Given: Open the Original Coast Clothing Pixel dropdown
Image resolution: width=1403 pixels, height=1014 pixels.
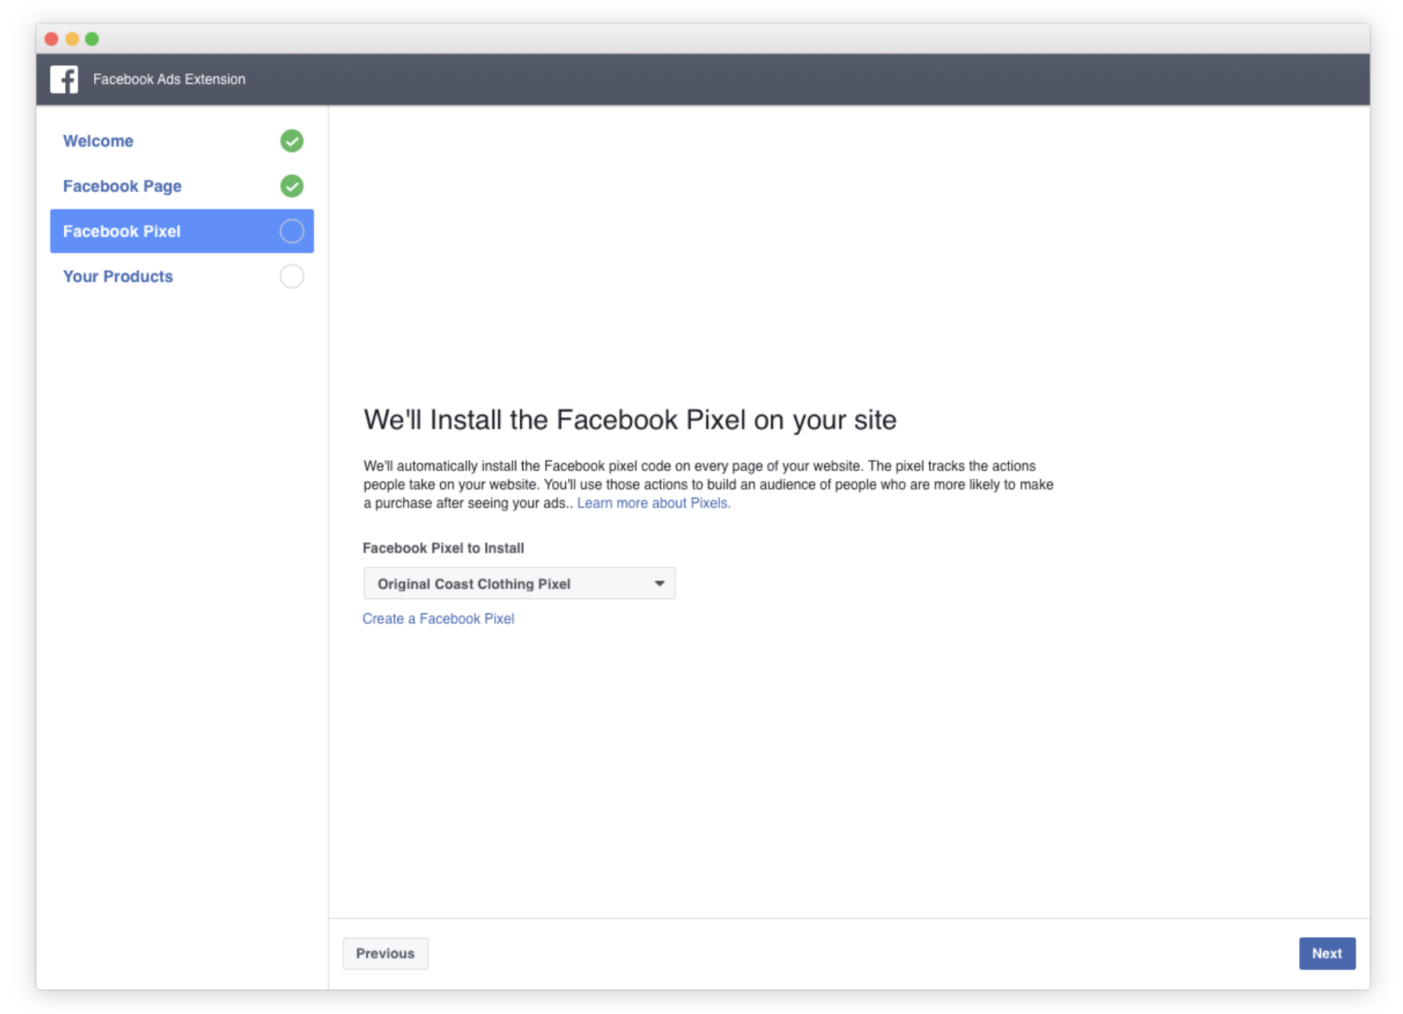Looking at the screenshot, I should point(519,584).
